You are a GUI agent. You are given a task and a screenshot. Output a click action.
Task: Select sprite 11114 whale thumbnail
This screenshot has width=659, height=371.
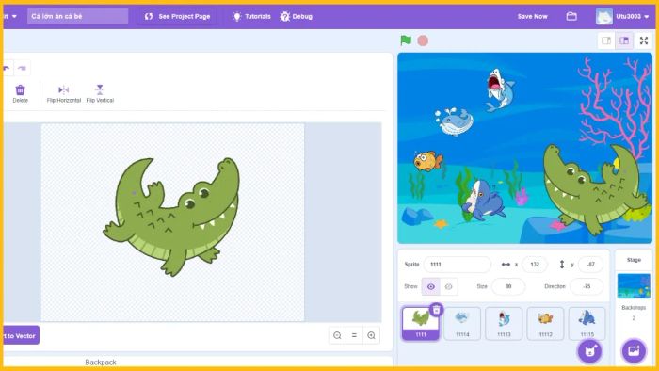pos(462,323)
